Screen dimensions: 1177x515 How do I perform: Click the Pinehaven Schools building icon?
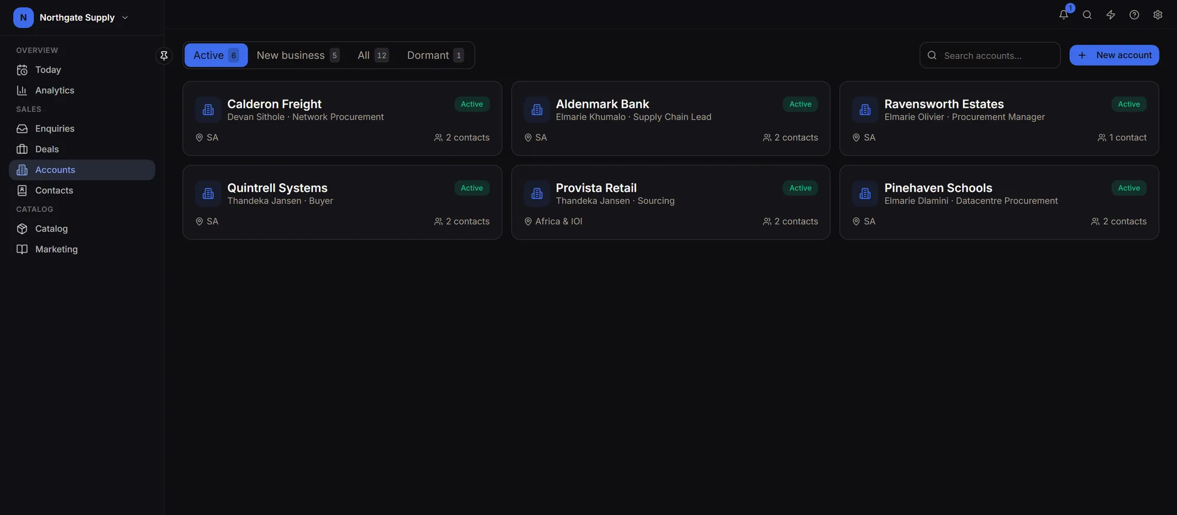(x=865, y=194)
